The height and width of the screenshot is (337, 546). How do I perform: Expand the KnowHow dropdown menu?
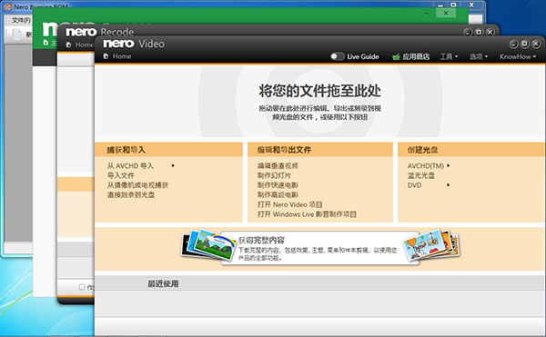pyautogui.click(x=518, y=56)
